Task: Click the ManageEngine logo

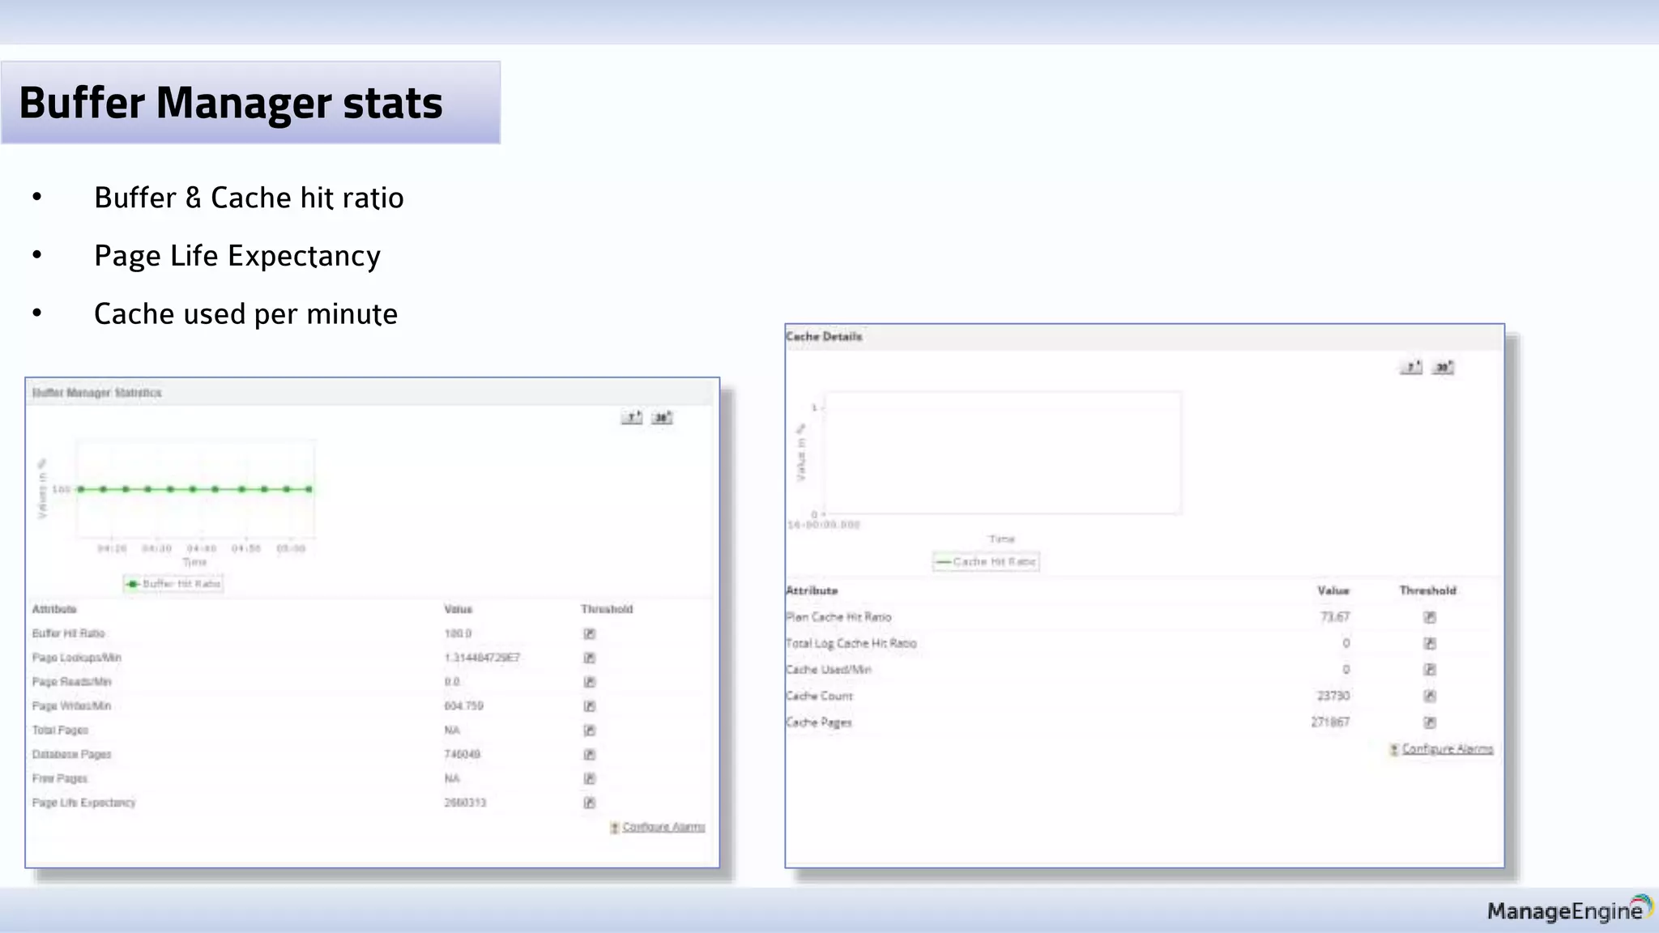Action: (x=1569, y=910)
